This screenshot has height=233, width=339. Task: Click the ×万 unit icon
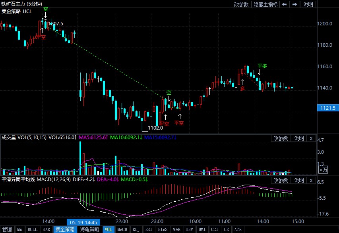click(x=323, y=170)
